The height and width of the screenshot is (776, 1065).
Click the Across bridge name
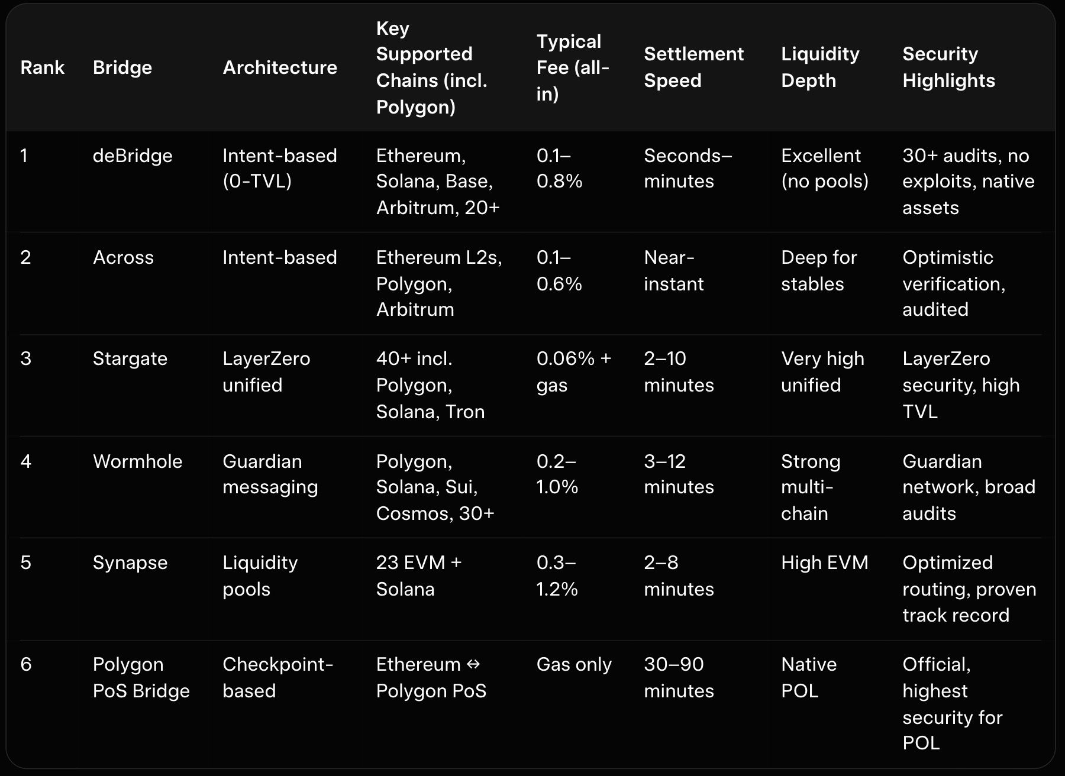pyautogui.click(x=123, y=257)
